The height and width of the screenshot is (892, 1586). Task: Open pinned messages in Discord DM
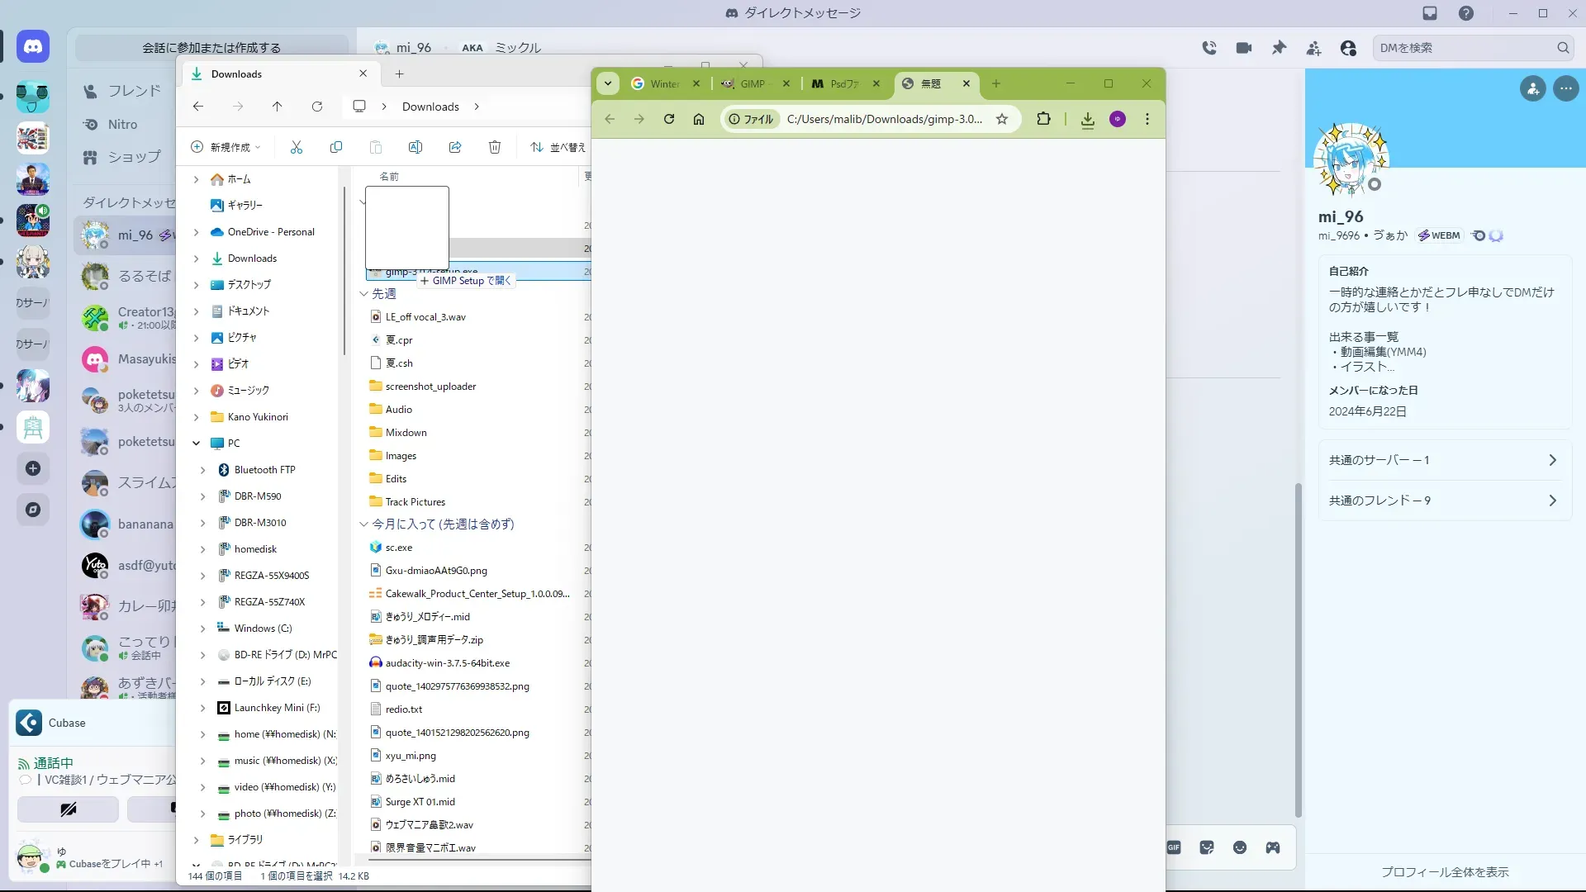(x=1279, y=48)
